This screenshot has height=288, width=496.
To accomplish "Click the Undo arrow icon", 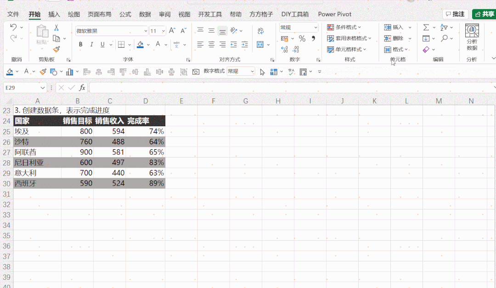I will pos(13,27).
